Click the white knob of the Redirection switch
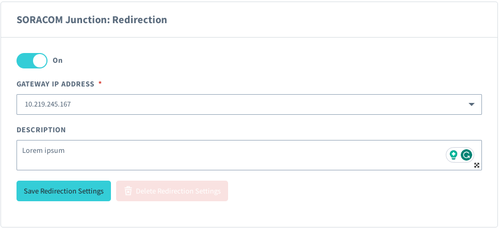500x228 pixels. click(40, 61)
